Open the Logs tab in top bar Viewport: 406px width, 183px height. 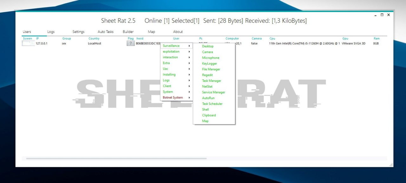51,32
